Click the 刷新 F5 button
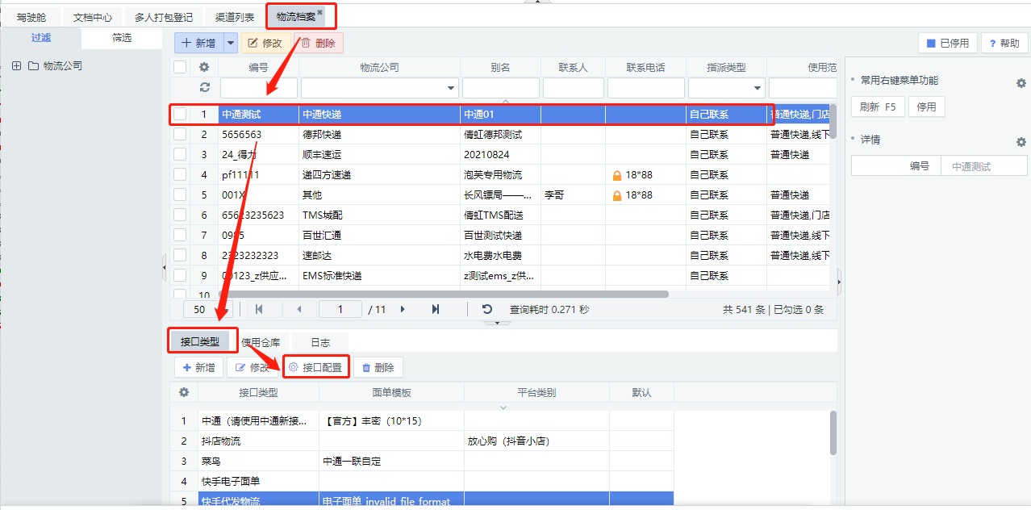This screenshot has width=1031, height=510. click(x=878, y=107)
